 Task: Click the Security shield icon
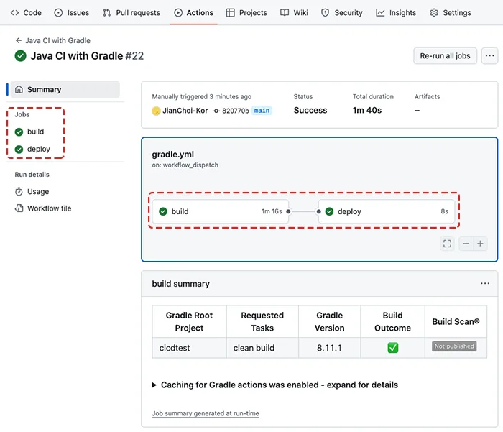pyautogui.click(x=325, y=12)
